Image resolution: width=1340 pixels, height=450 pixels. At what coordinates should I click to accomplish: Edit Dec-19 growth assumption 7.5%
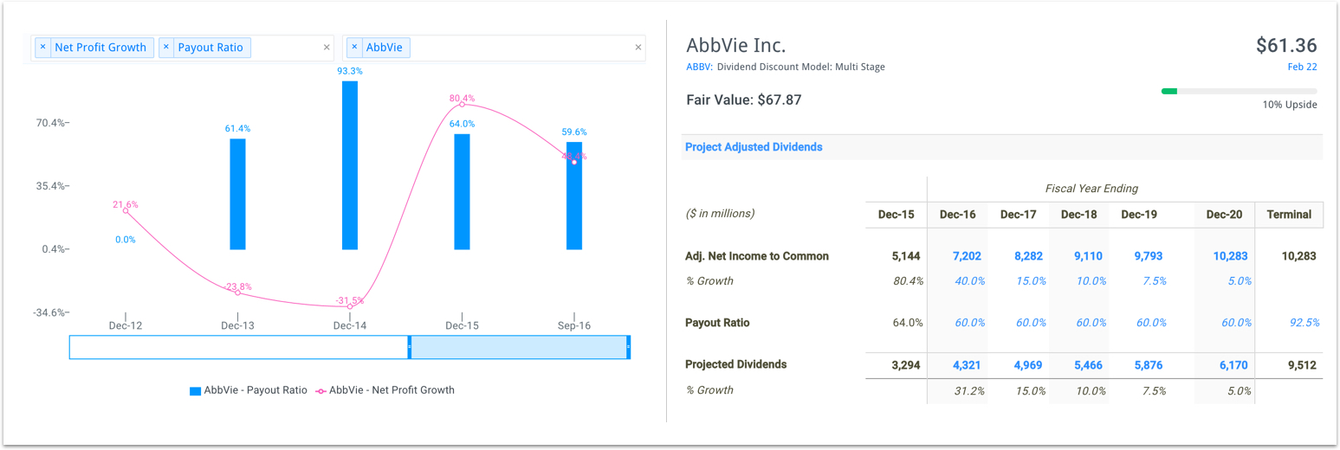(x=1154, y=281)
